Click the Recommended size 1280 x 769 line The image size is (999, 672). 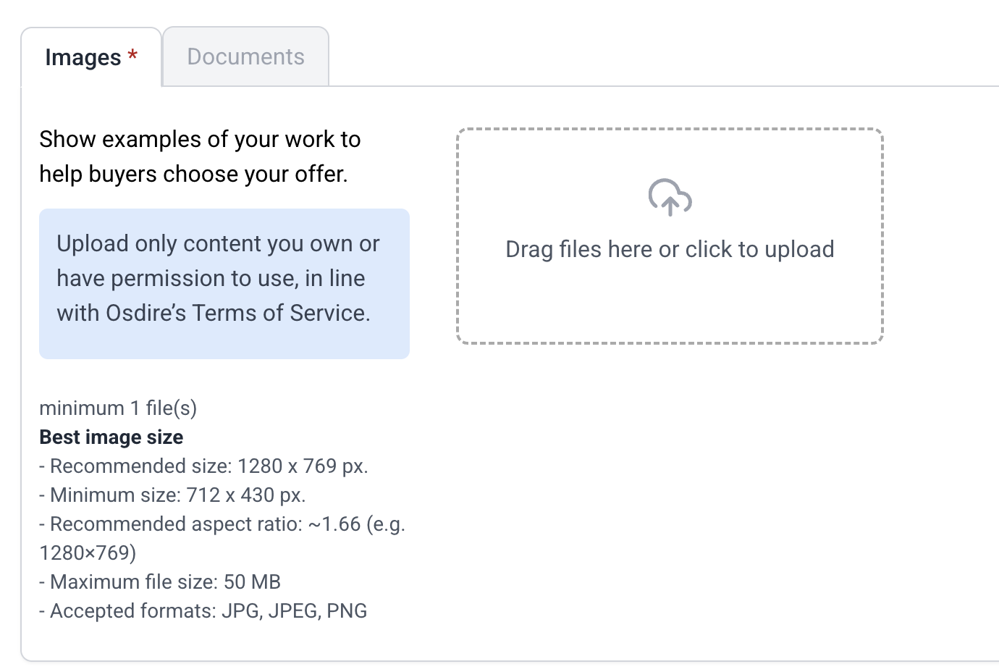coord(203,466)
